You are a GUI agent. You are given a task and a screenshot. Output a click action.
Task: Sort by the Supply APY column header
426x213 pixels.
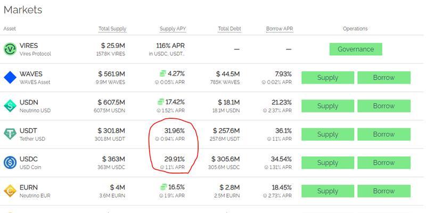(x=173, y=29)
